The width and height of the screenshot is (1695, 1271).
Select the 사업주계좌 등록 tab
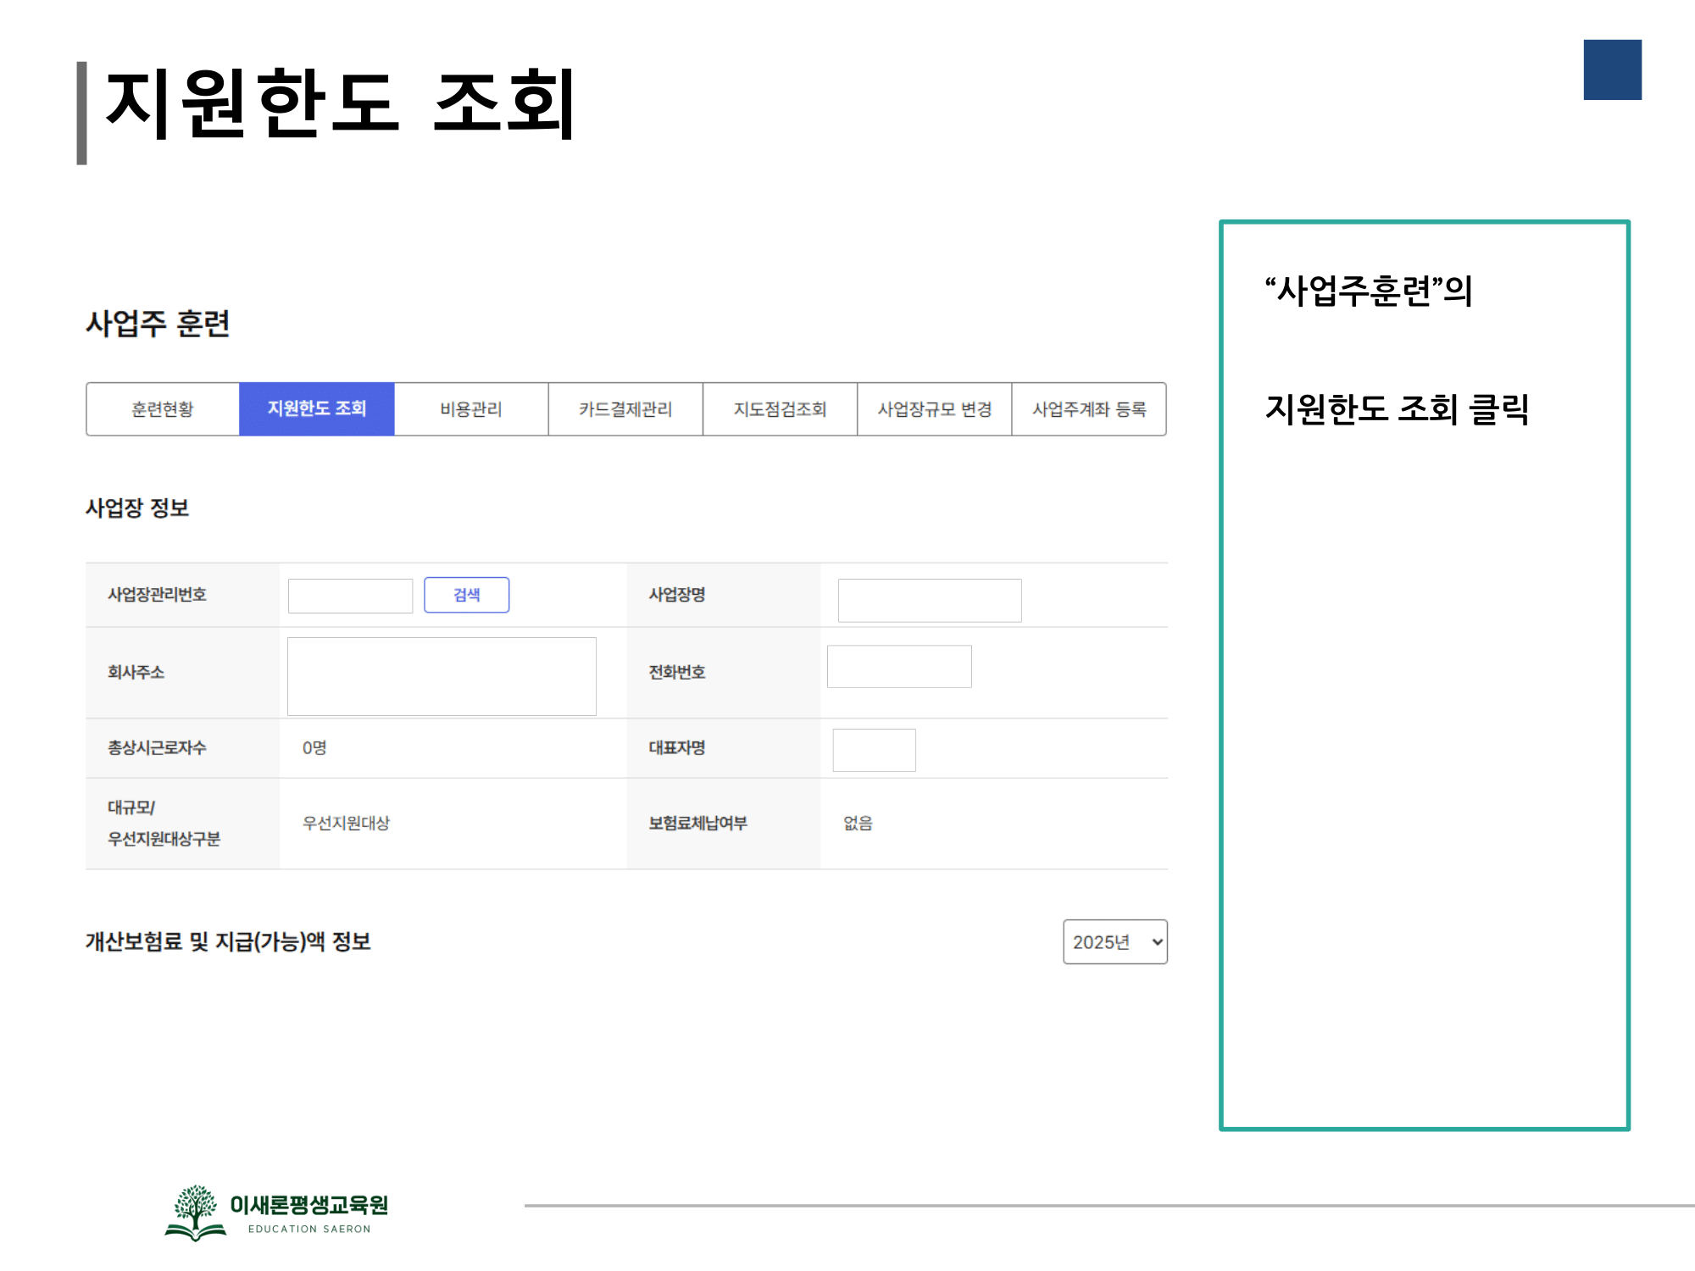click(1089, 409)
